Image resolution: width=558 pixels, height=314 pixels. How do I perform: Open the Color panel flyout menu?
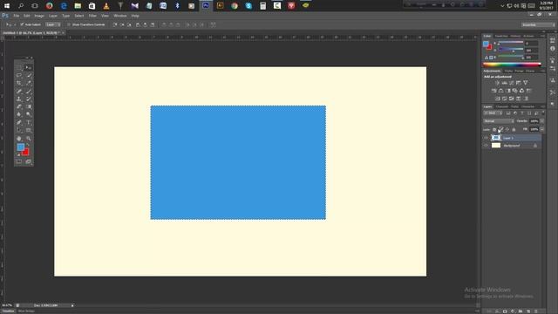[x=542, y=36]
